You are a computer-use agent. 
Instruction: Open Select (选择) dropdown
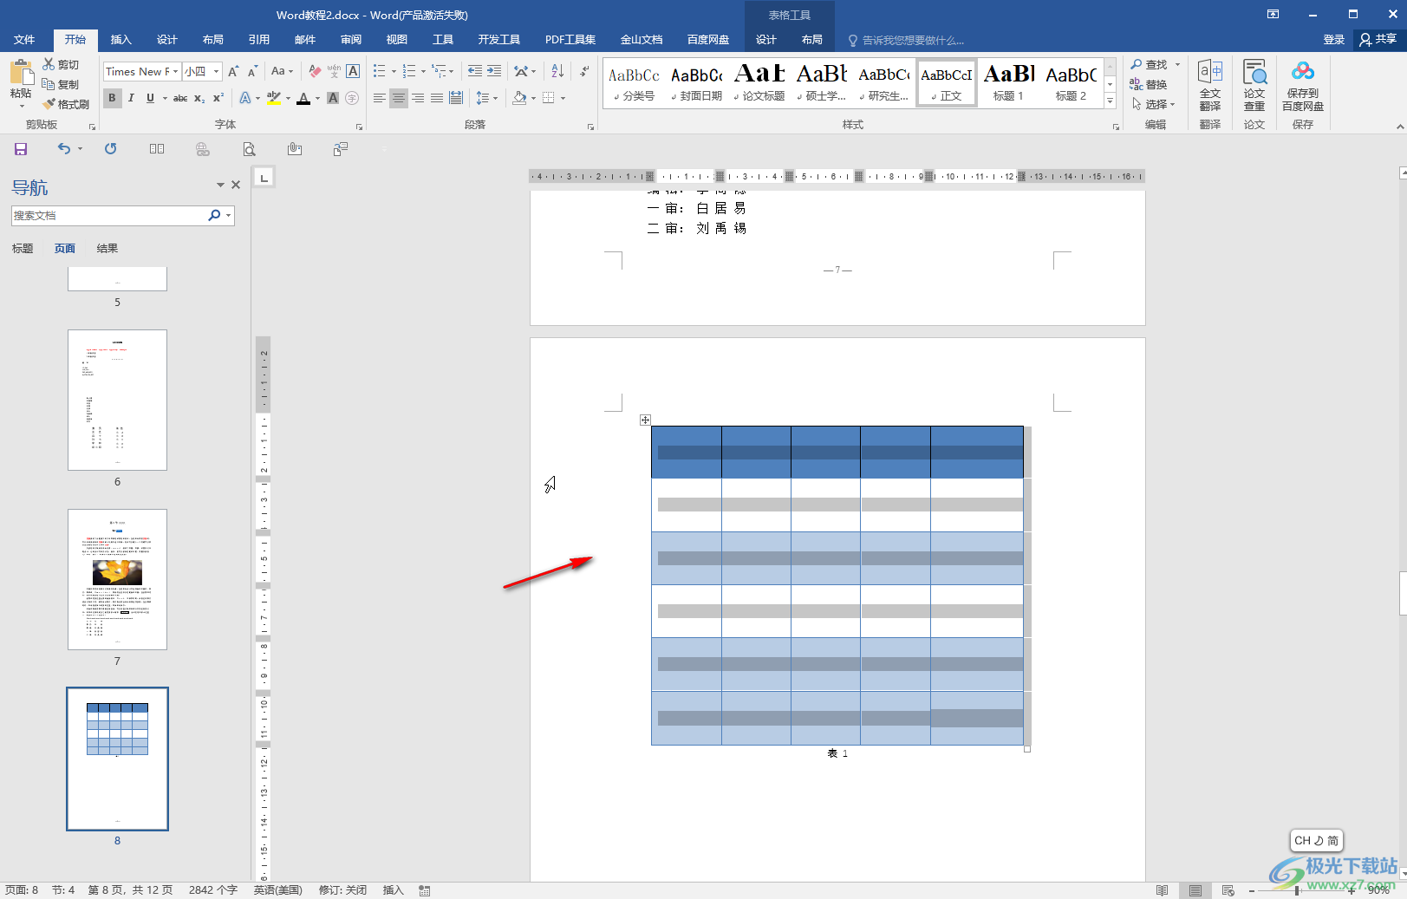1154,104
